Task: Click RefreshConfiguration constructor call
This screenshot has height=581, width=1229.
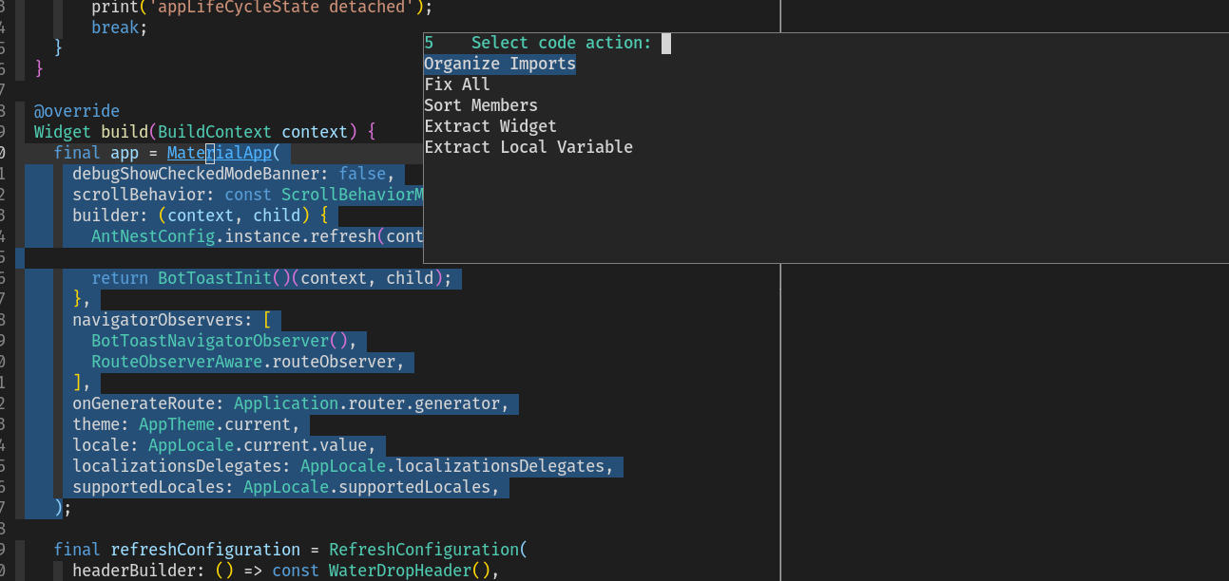Action: coord(424,550)
